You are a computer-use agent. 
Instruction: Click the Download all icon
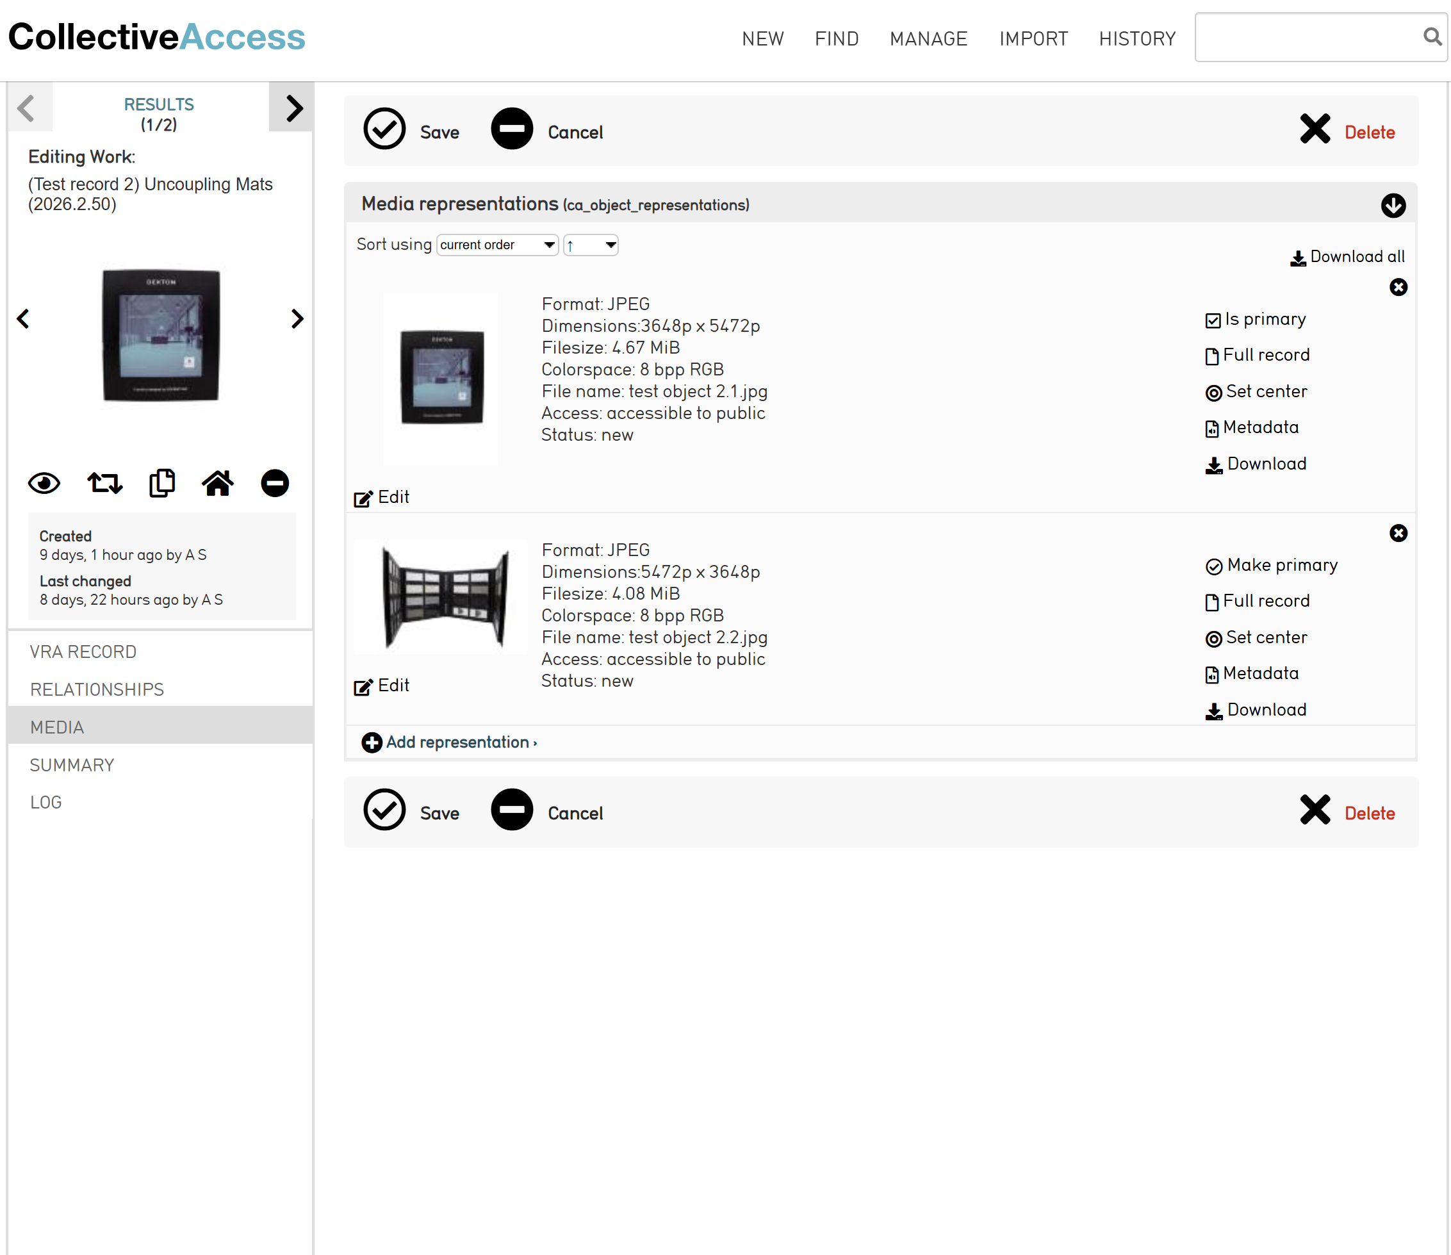click(1298, 258)
